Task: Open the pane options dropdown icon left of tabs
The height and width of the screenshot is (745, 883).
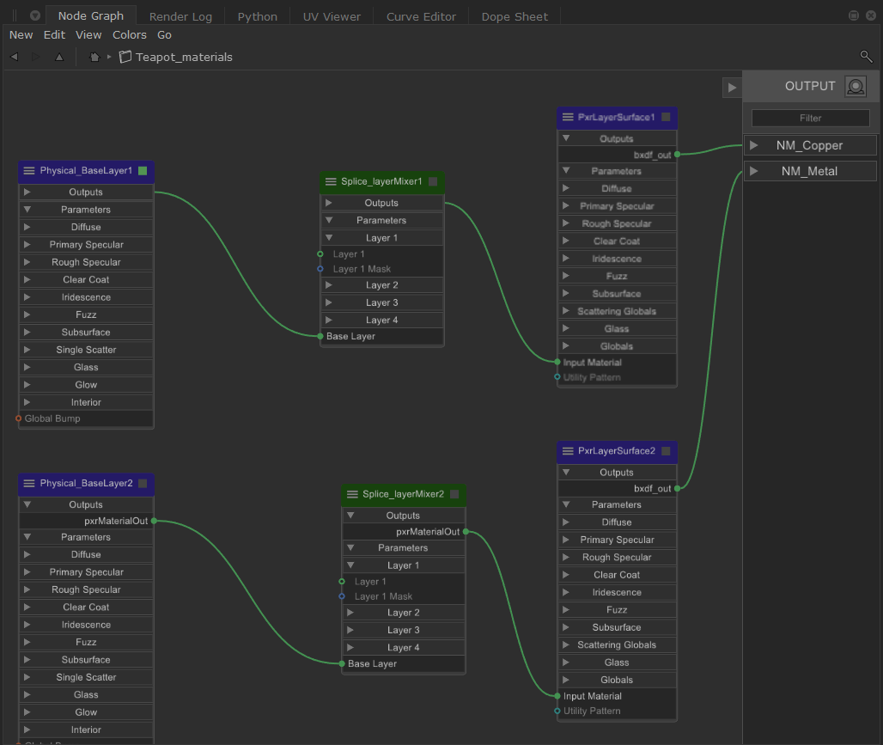Action: coord(33,16)
